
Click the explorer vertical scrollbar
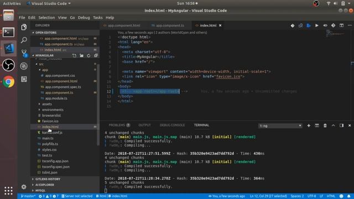click(x=98, y=105)
